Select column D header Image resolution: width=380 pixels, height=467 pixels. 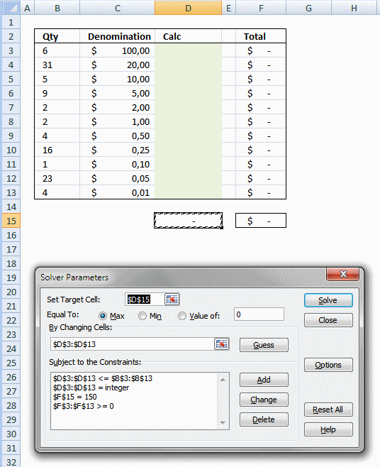(188, 8)
